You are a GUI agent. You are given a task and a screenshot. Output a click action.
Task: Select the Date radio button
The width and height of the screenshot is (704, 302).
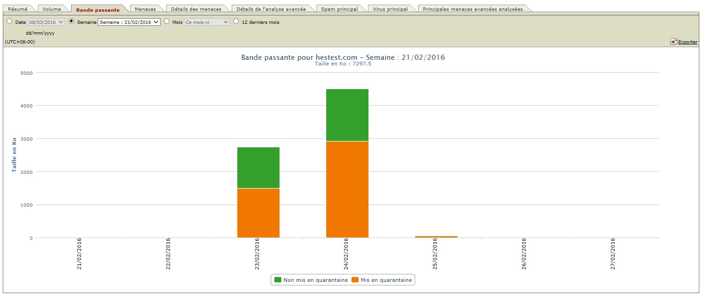click(x=9, y=22)
